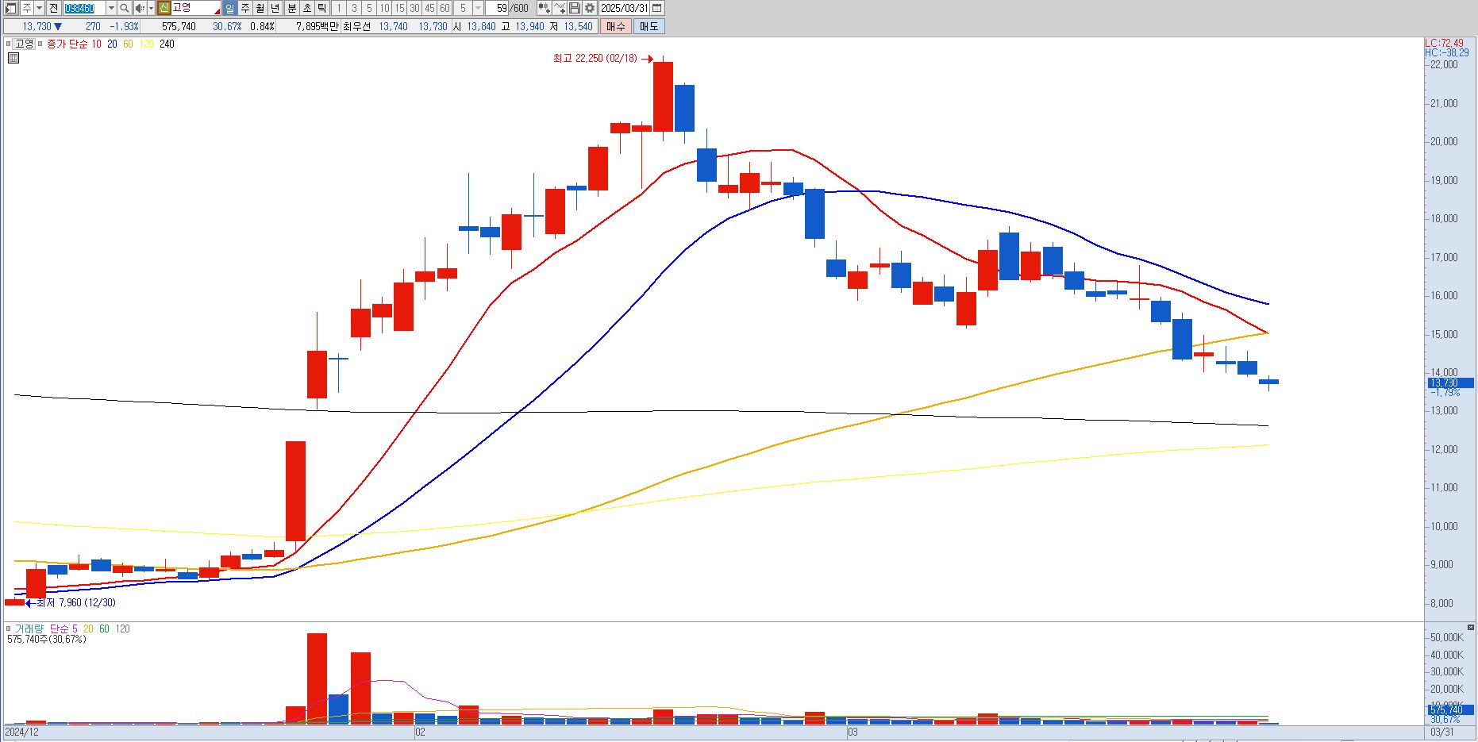Click the 고영 chart legend label button
1478x742 pixels.
point(25,44)
